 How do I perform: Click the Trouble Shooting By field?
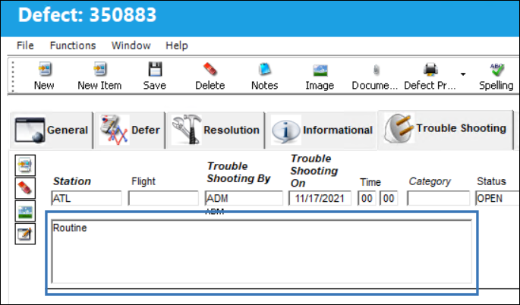click(244, 198)
